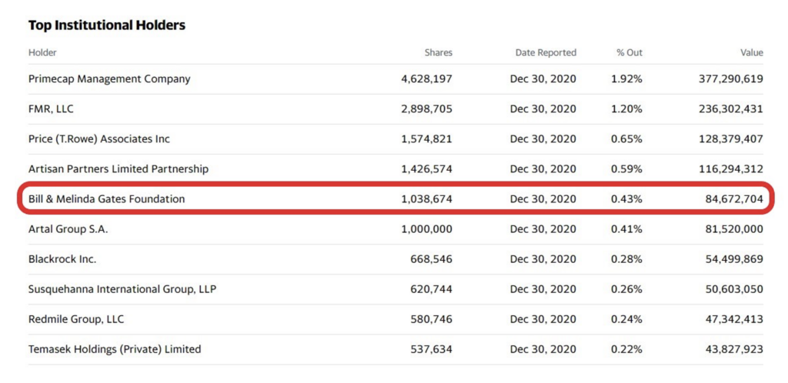Sort by the Shares column header
The image size is (788, 383).
point(438,53)
